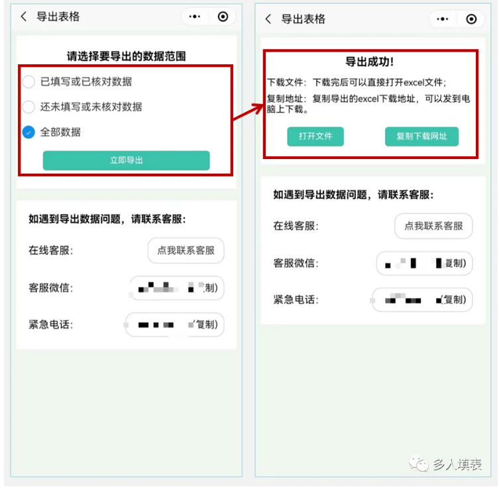Tap right screen's circular close-target icon

tap(471, 19)
